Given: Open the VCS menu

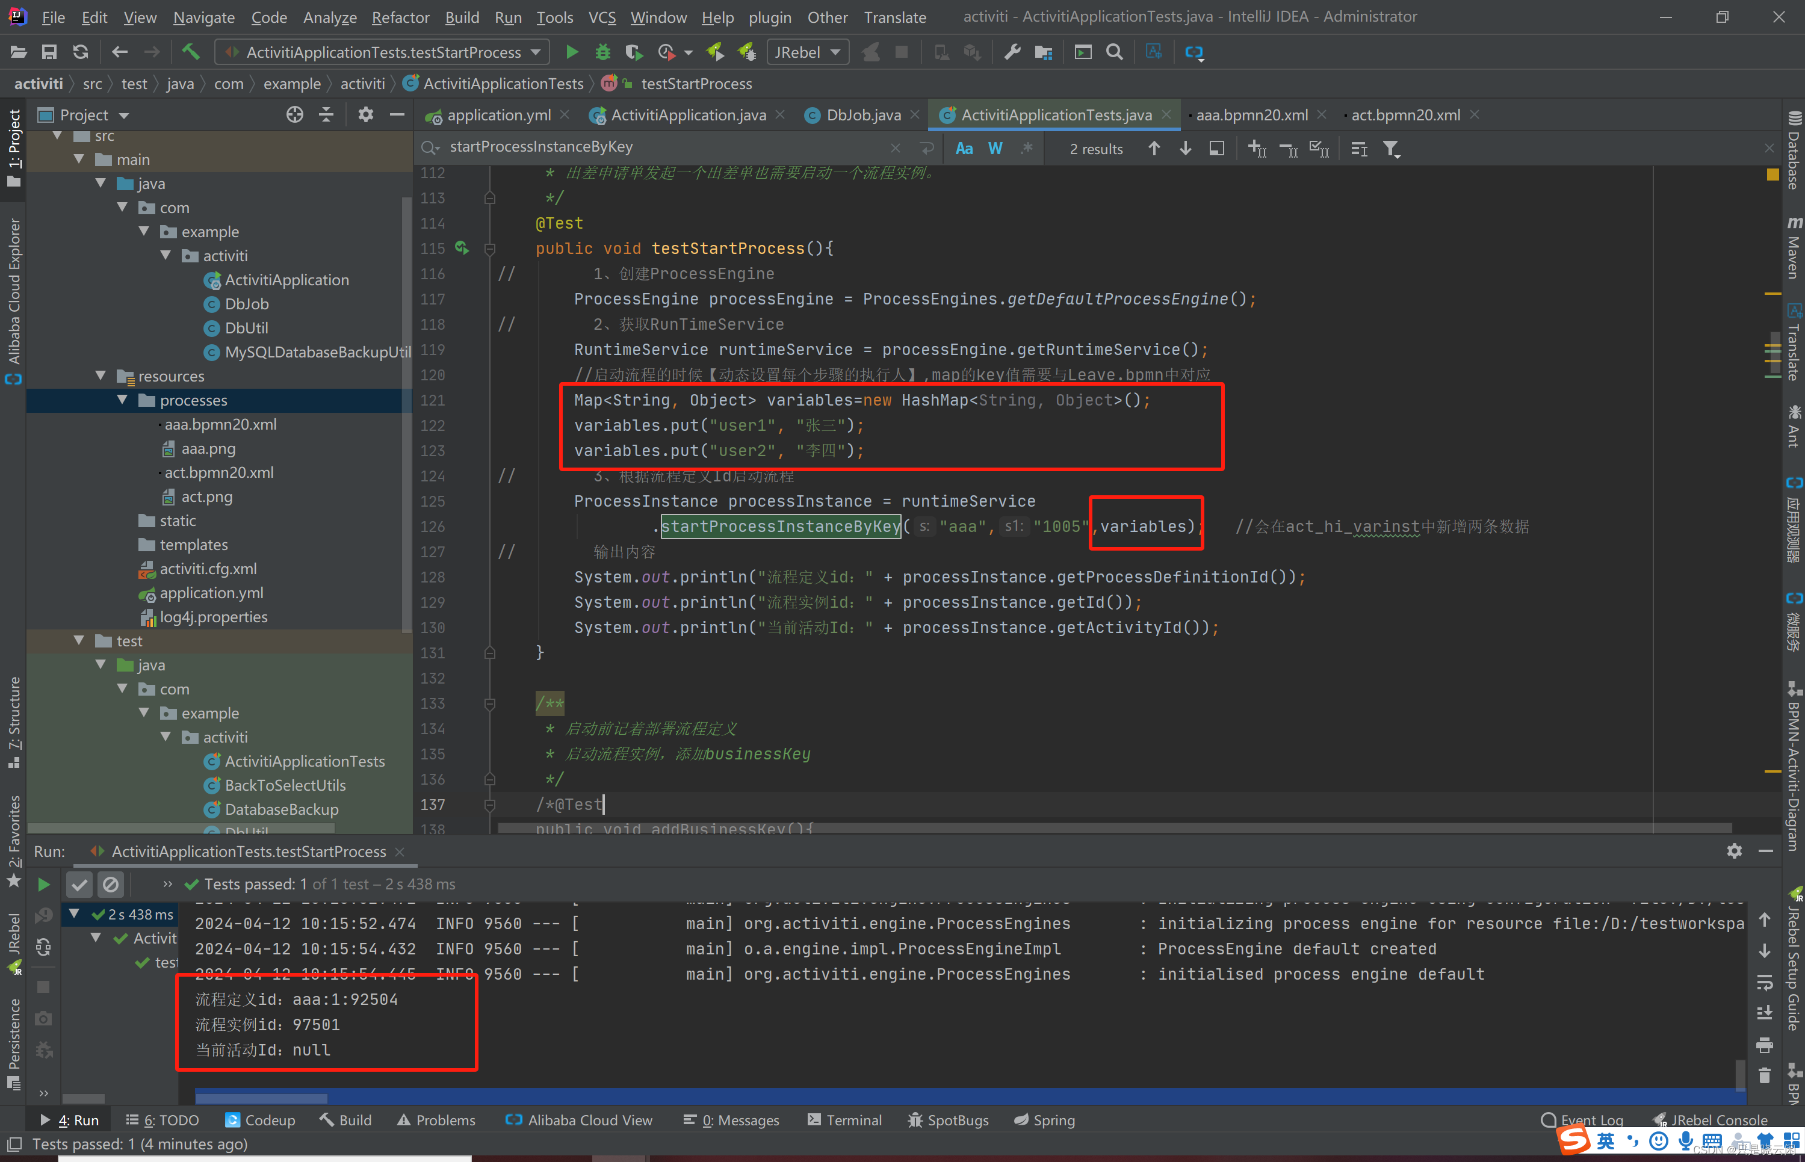Looking at the screenshot, I should pyautogui.click(x=602, y=17).
